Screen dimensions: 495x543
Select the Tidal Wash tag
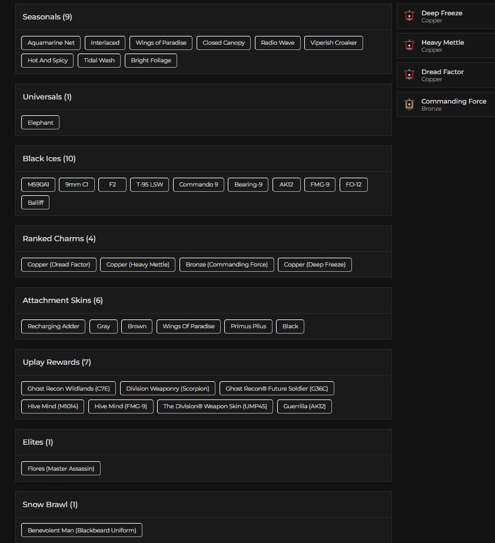(x=99, y=60)
